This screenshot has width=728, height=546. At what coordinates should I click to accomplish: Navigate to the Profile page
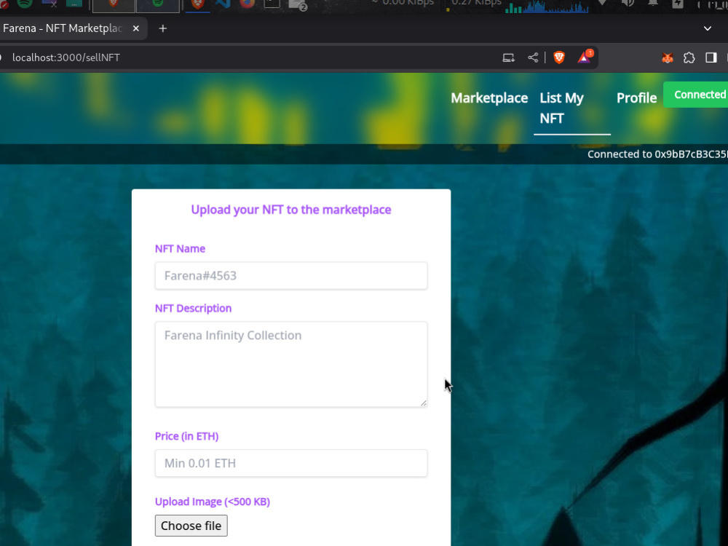tap(636, 98)
